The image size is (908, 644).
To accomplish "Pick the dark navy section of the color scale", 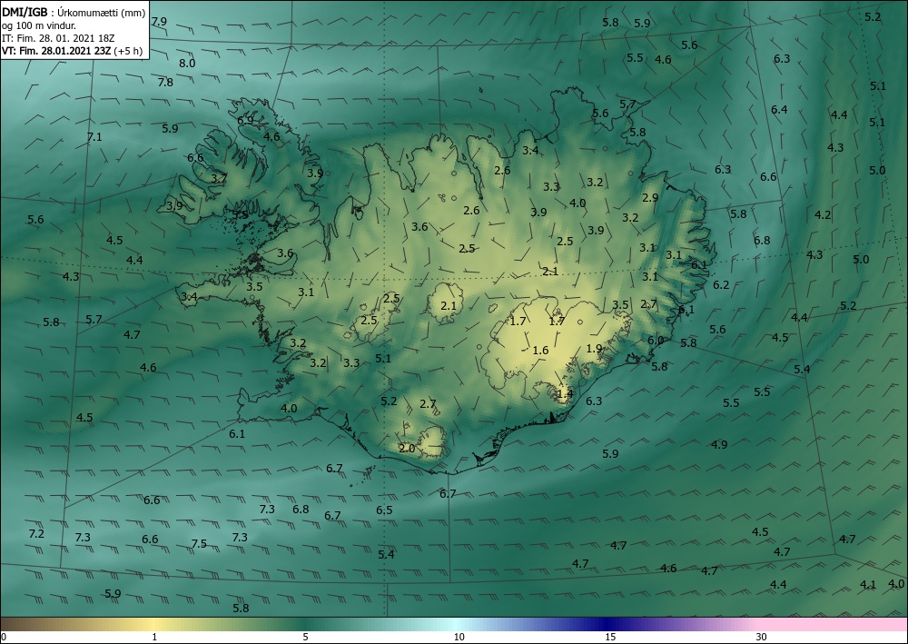I will pos(605,624).
